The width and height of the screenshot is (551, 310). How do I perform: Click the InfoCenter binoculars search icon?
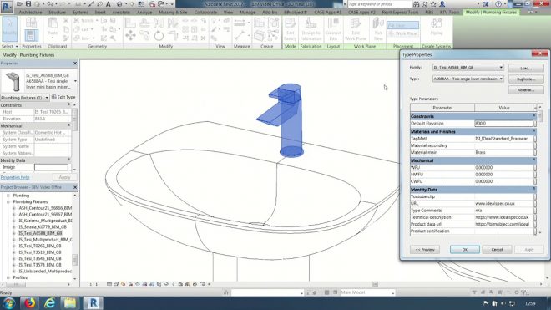coord(417,4)
